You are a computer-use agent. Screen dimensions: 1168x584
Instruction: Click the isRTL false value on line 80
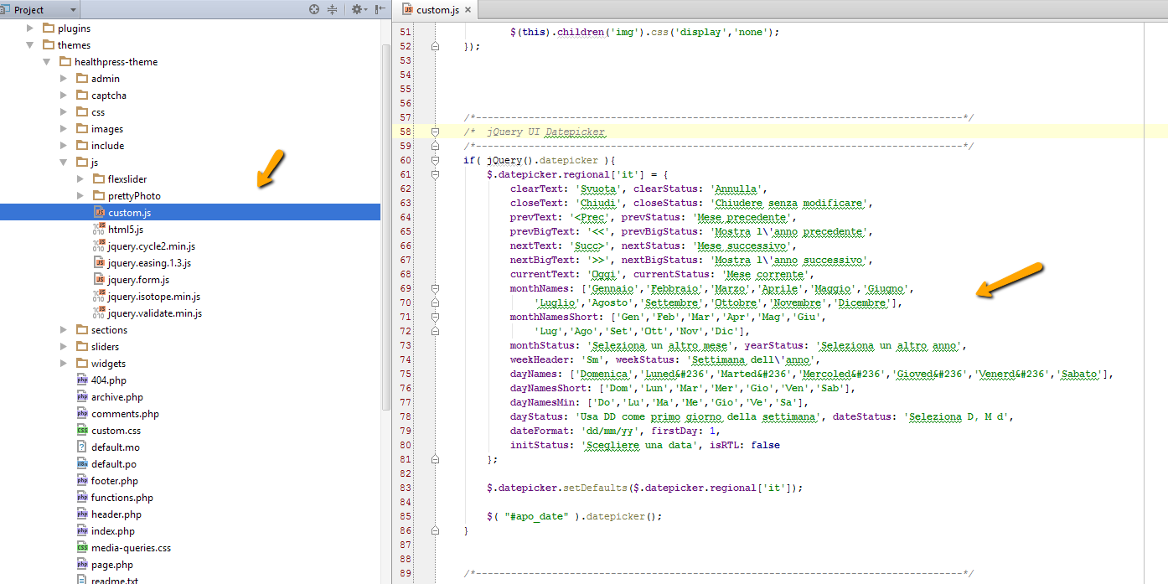(x=766, y=445)
